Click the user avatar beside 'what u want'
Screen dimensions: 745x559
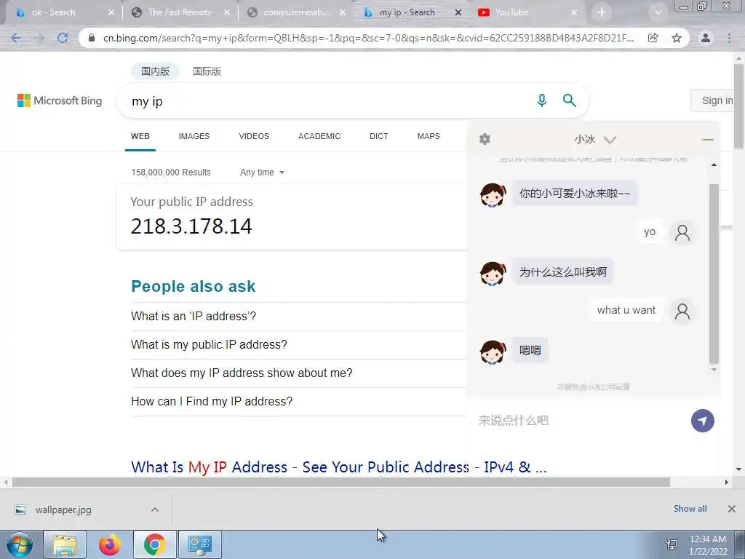pos(682,311)
